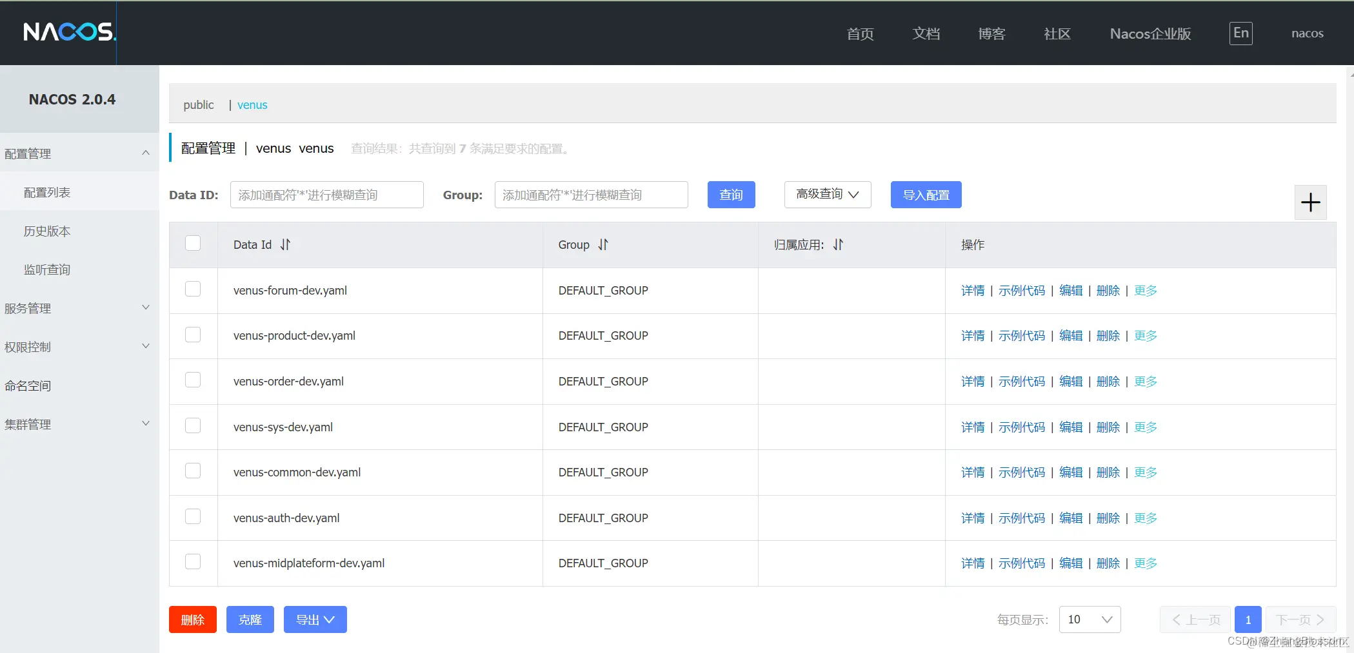This screenshot has height=653, width=1354.
Task: Open 高级查询 advanced query dropdown
Action: point(828,195)
